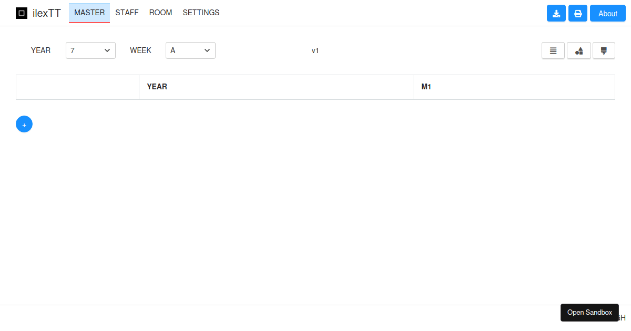Viewport: 631px width, 331px height.
Task: Open the About dialog
Action: tap(607, 13)
